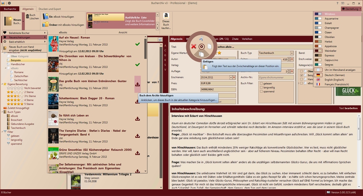Click the gear settings icon in title bar
Viewport: 363px width, 196px height.
tap(9, 3)
